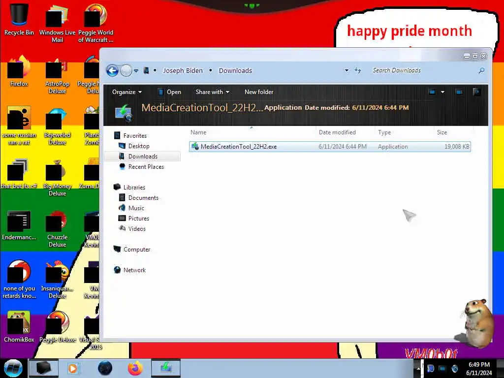Click the Recycle Bin desktop icon

pos(19,19)
